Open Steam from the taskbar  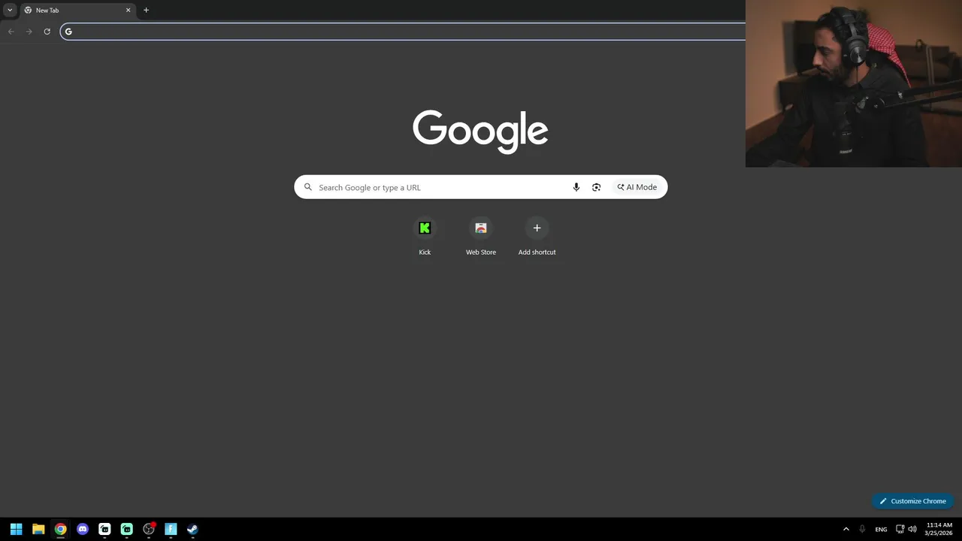click(192, 529)
